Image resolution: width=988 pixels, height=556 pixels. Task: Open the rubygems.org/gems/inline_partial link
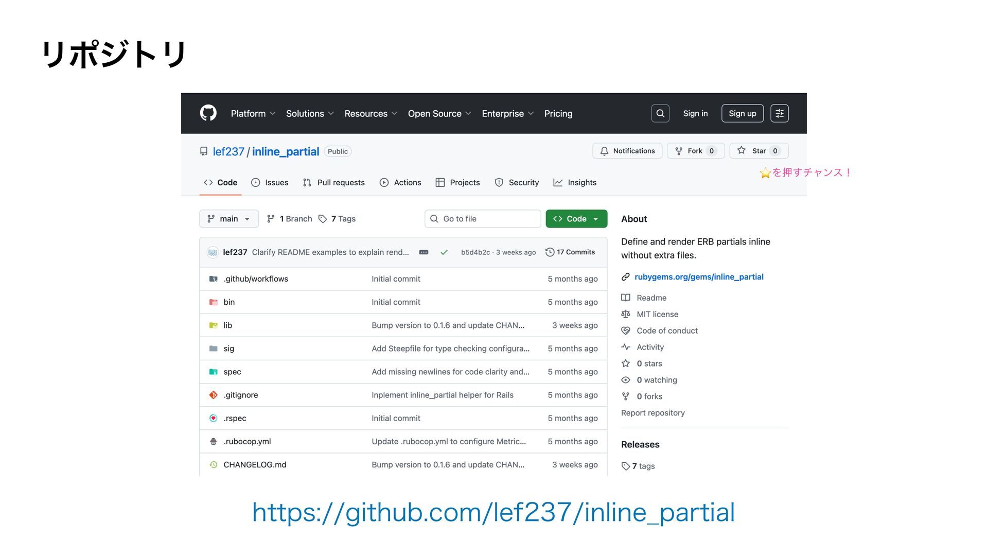click(x=698, y=277)
